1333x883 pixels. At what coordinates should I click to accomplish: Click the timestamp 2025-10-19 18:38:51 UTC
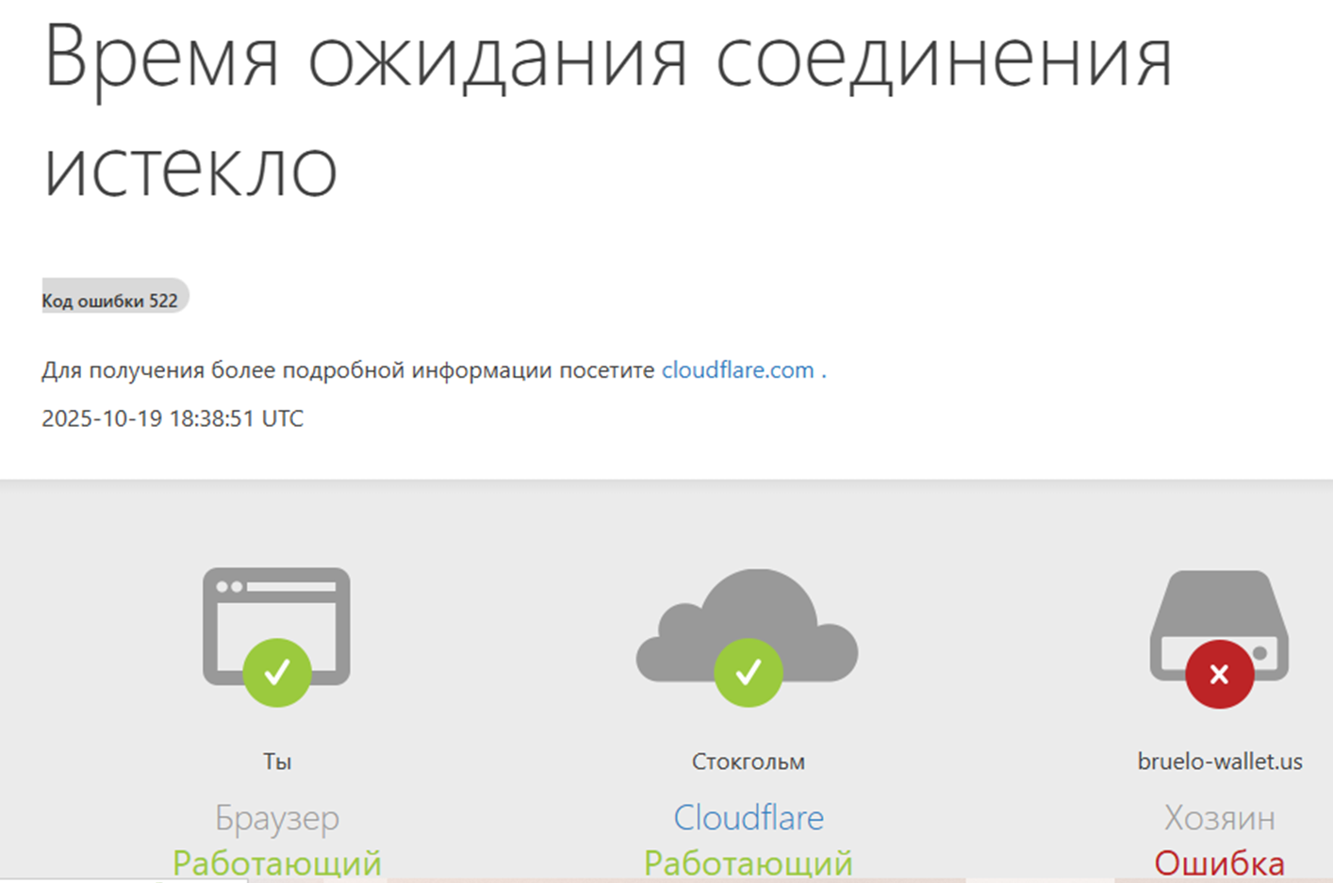[173, 418]
